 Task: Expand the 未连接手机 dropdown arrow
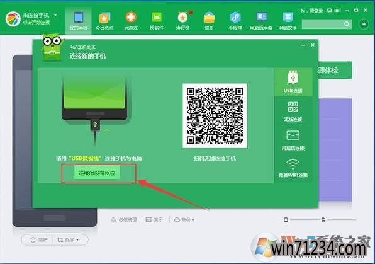55,15
